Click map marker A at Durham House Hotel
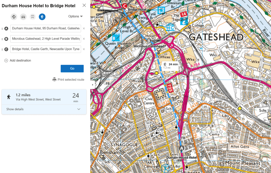Screen dimensions: 271x173 pyautogui.click(x=181, y=148)
